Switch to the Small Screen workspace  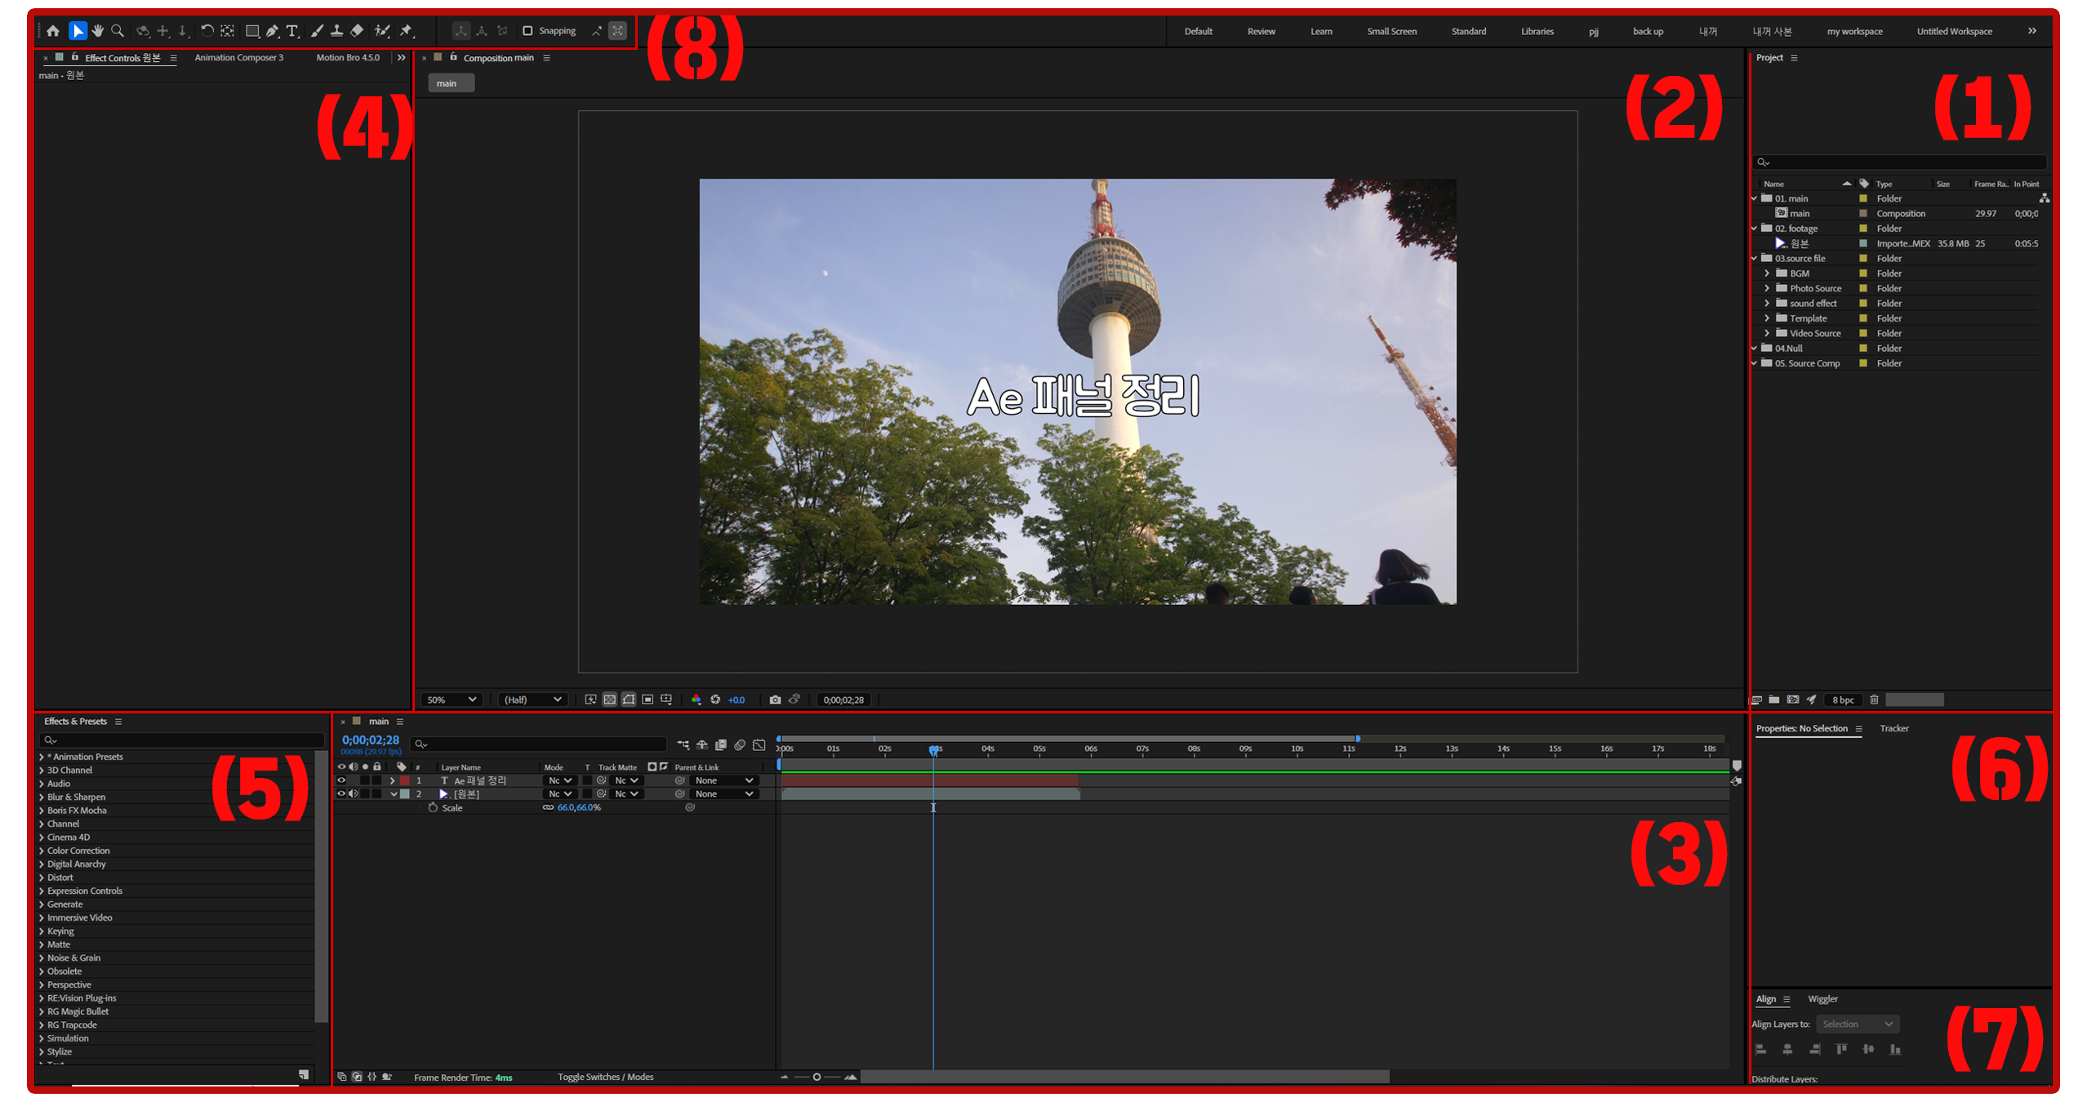pos(1391,32)
